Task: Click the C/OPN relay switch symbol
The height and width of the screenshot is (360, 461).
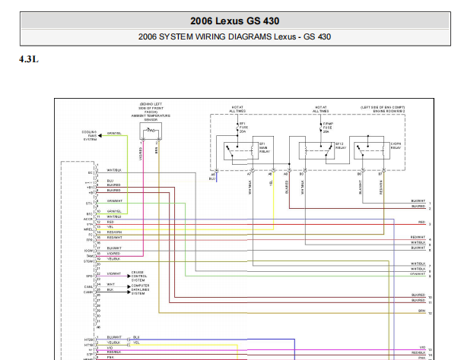Action: [x=360, y=151]
